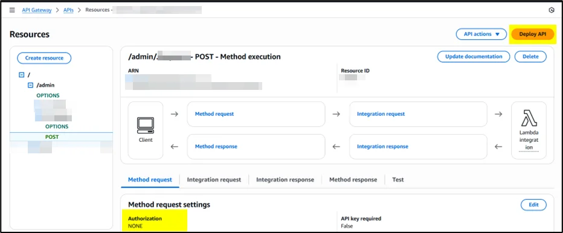Edit the Method request settings

(x=533, y=205)
